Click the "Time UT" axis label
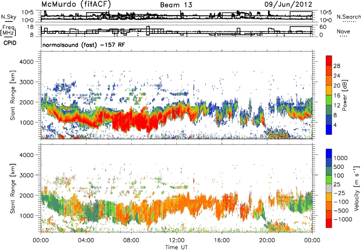The width and height of the screenshot is (361, 250). pos(176,247)
